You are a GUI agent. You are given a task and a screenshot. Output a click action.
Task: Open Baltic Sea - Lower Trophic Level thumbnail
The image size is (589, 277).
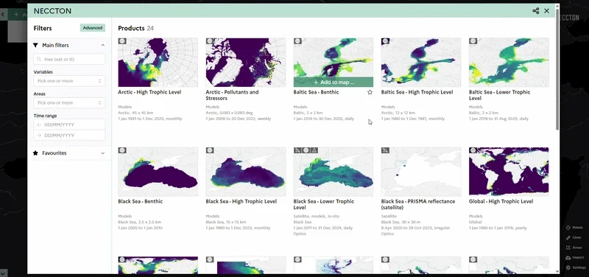point(509,63)
